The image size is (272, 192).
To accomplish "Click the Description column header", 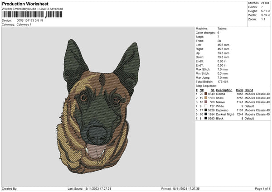I will [225, 90].
